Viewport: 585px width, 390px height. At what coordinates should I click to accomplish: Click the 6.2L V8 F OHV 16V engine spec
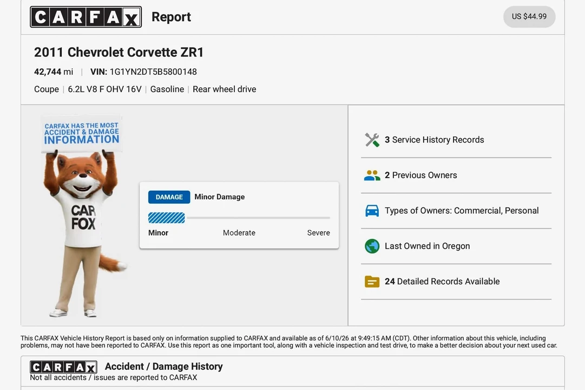(104, 89)
